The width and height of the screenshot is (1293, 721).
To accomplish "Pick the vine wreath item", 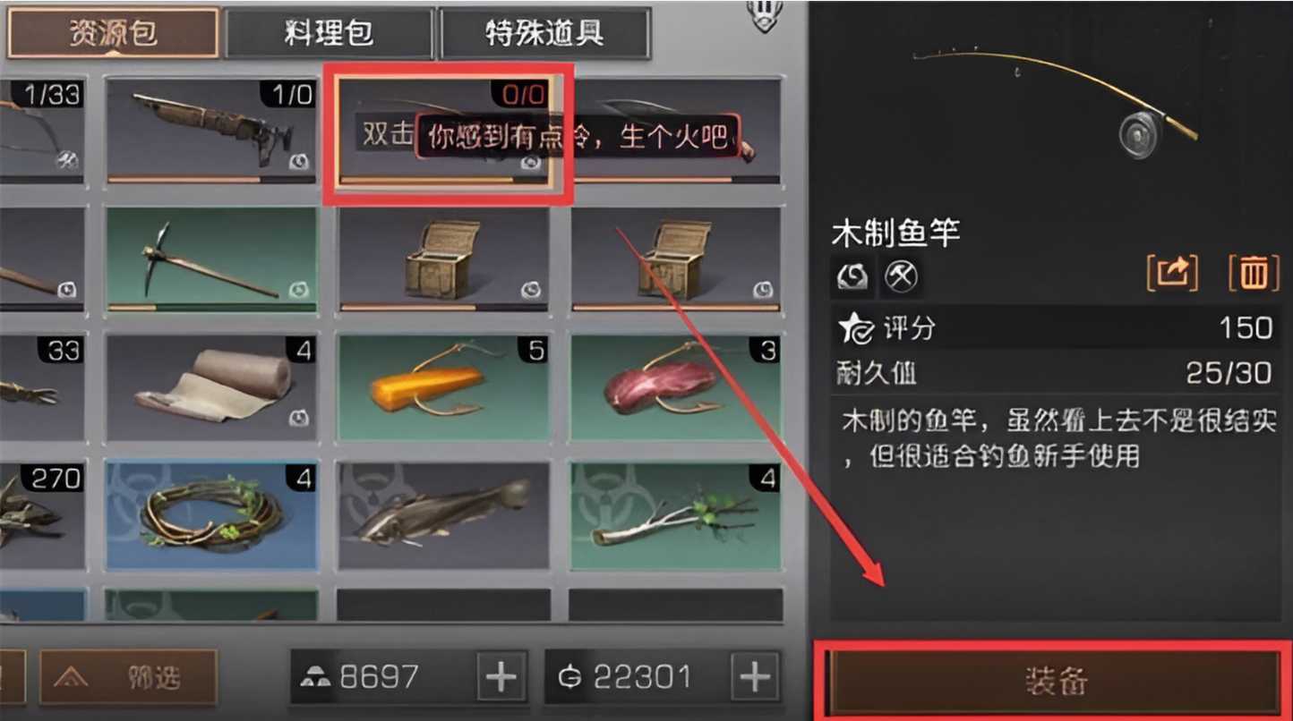I will coord(211,516).
